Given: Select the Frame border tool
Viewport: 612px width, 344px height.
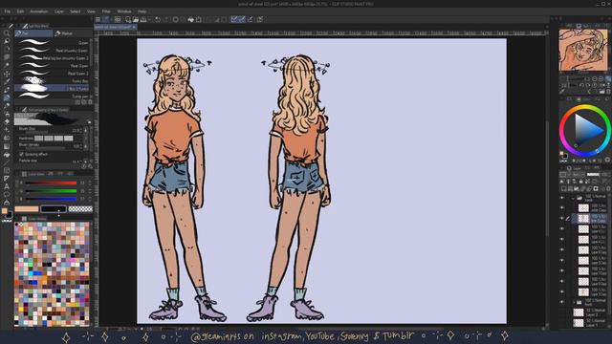Looking at the screenshot, I should point(7,170).
